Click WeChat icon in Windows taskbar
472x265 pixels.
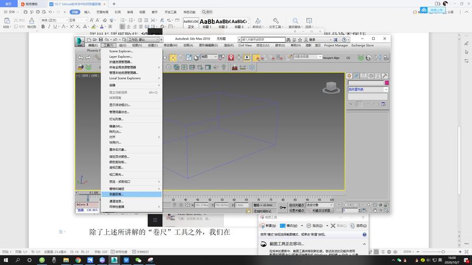pyautogui.click(x=139, y=260)
